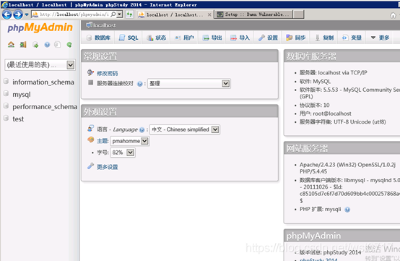
Task: Open the 导出 tab
Action: click(212, 38)
